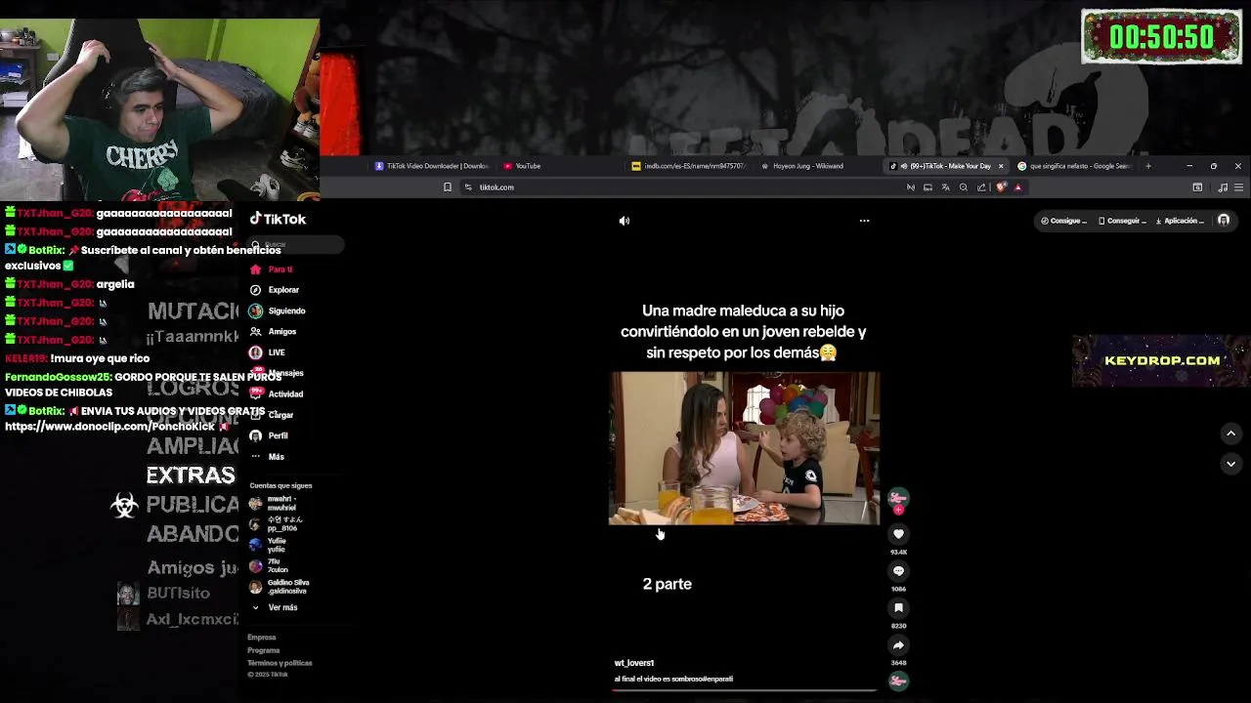Viewport: 1251px width, 703px height.
Task: Open the Actividad notifications
Action: [x=277, y=393]
